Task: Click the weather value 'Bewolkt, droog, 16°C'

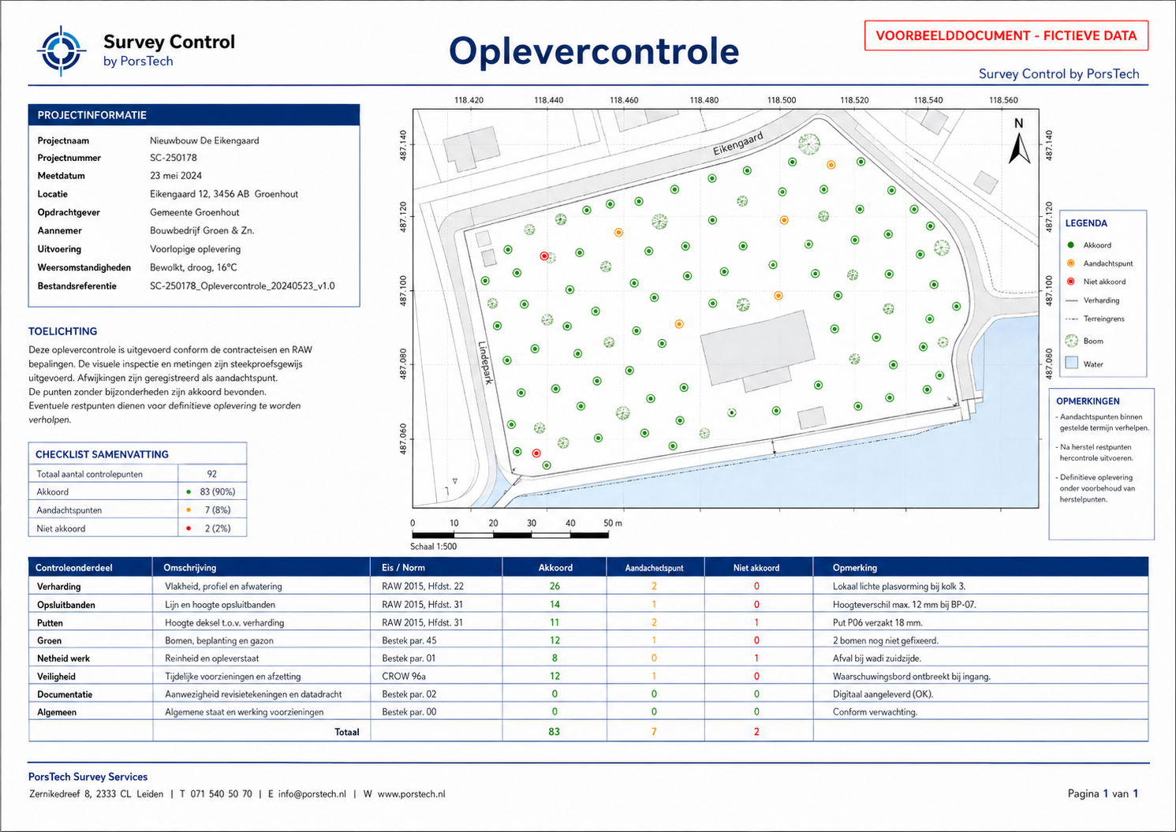Action: [x=193, y=267]
